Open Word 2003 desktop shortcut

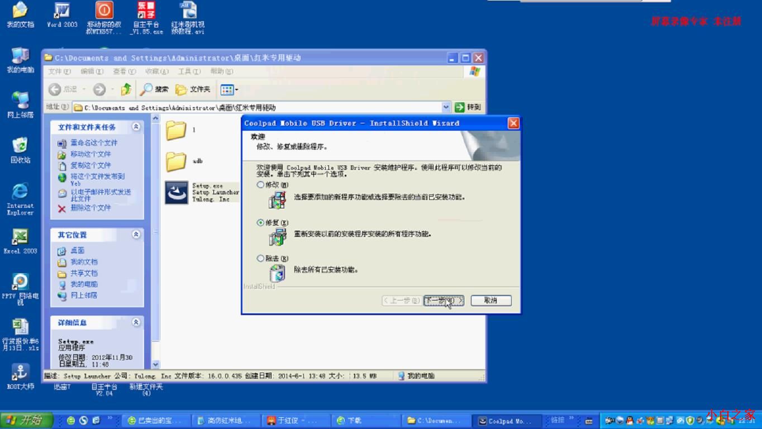tap(62, 15)
